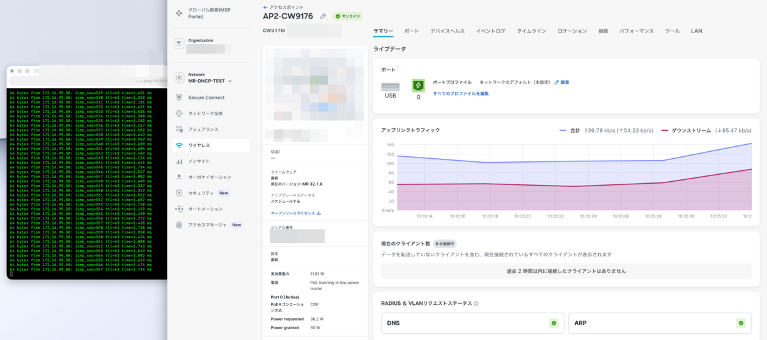Click the DNS green status check icon
This screenshot has height=340, width=767.
tap(554, 323)
